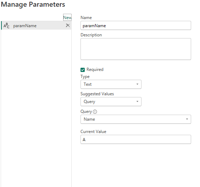
Task: Click the Description label
Action: coord(91,35)
